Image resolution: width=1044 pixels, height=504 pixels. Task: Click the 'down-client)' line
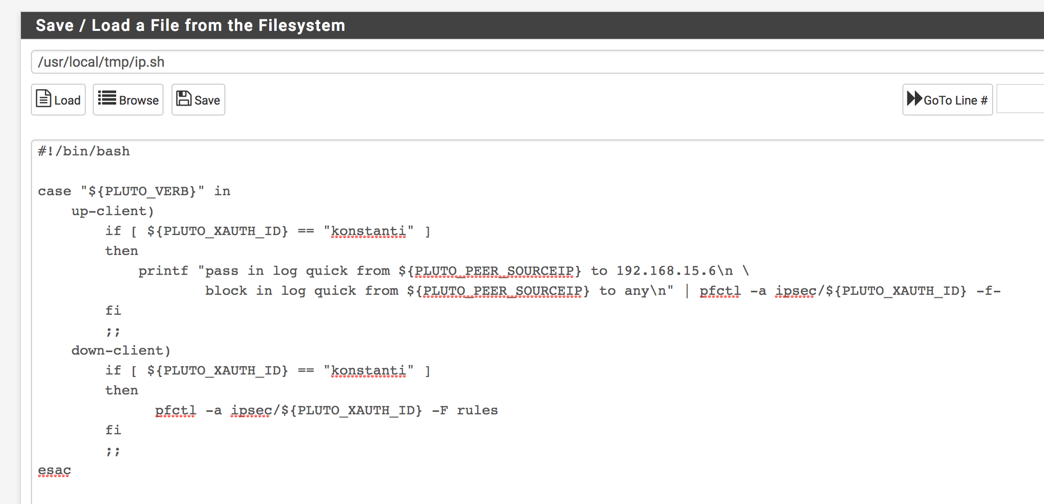(x=121, y=351)
